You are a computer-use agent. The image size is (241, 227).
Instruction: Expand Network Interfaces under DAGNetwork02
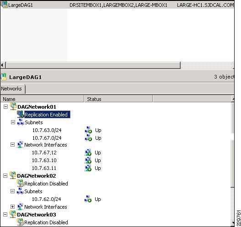pos(12,207)
